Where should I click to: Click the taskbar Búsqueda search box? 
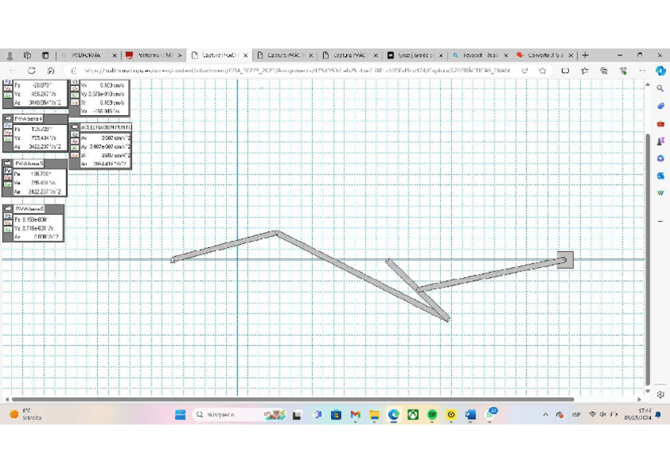[239, 415]
